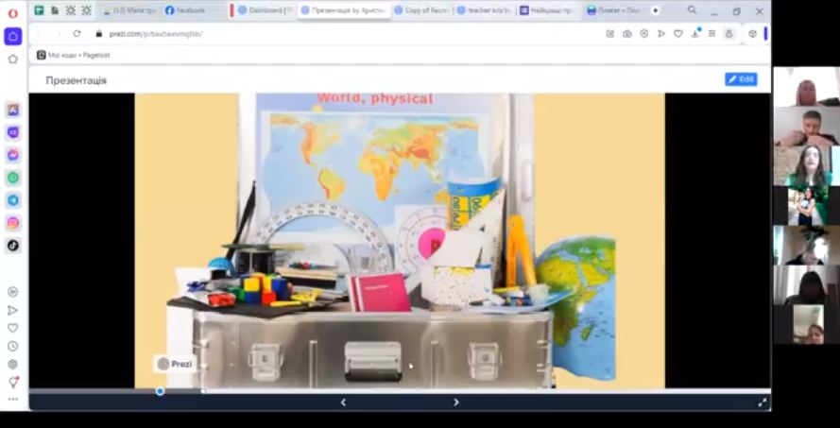The height and width of the screenshot is (428, 840).
Task: Switch to the Facebook tab
Action: click(194, 10)
